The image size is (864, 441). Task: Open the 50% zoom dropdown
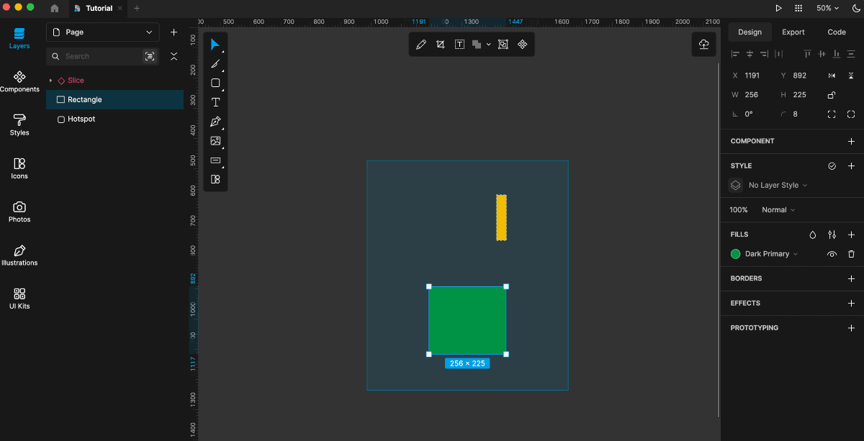tap(827, 8)
